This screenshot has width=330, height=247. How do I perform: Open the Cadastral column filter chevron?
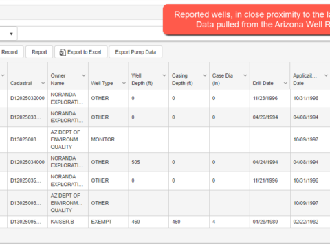(43, 83)
